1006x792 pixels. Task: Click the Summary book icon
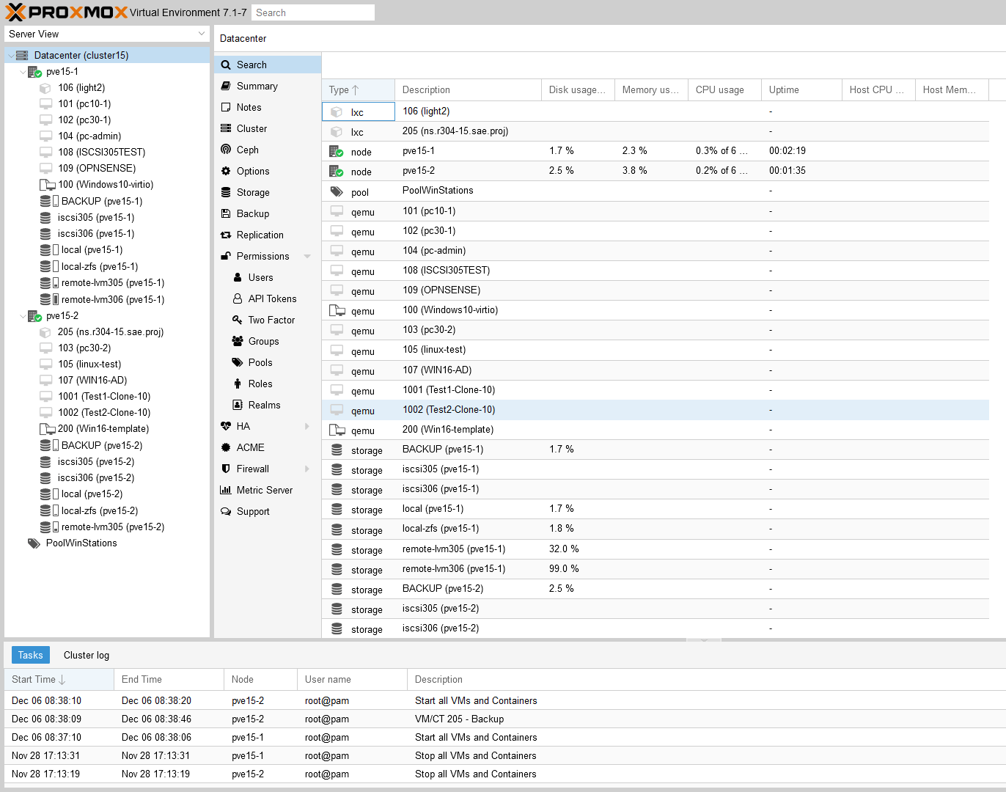[226, 86]
